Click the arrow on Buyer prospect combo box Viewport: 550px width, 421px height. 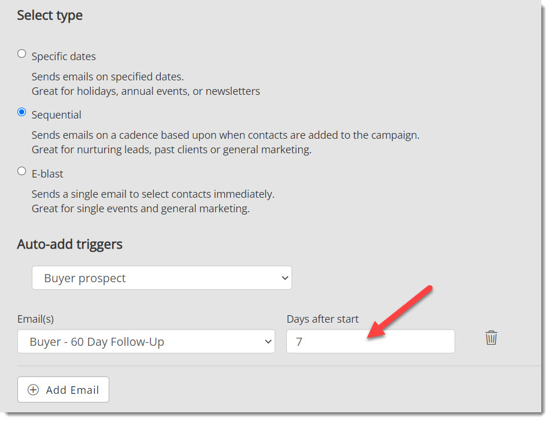pyautogui.click(x=285, y=278)
